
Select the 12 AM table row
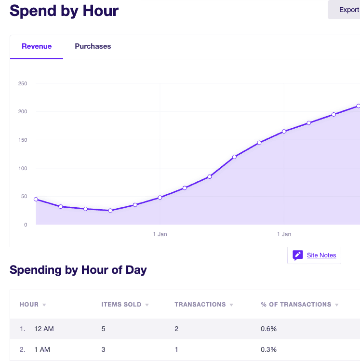[185, 329]
